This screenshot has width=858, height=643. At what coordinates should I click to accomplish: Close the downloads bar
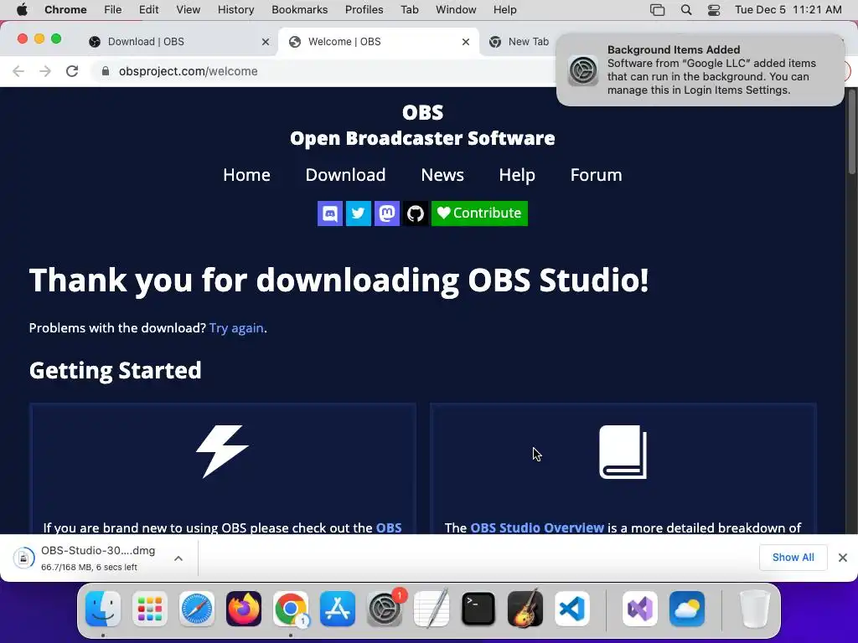click(843, 557)
